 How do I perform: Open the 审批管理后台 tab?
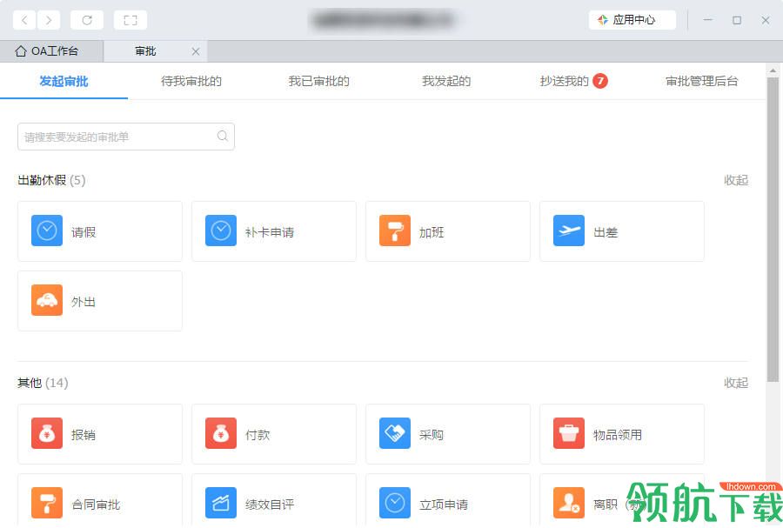(701, 81)
